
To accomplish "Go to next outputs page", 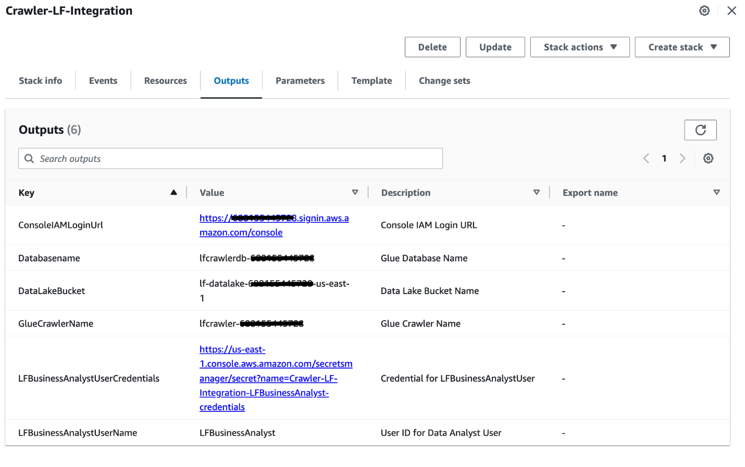I will [x=682, y=158].
